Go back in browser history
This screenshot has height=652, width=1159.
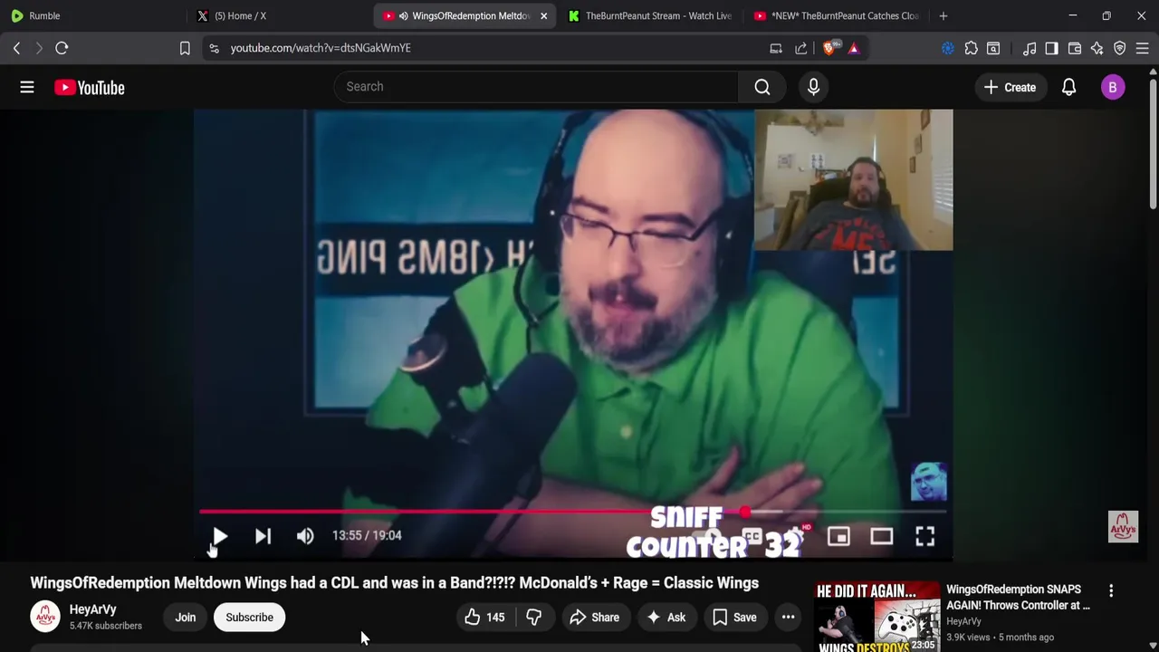click(16, 48)
